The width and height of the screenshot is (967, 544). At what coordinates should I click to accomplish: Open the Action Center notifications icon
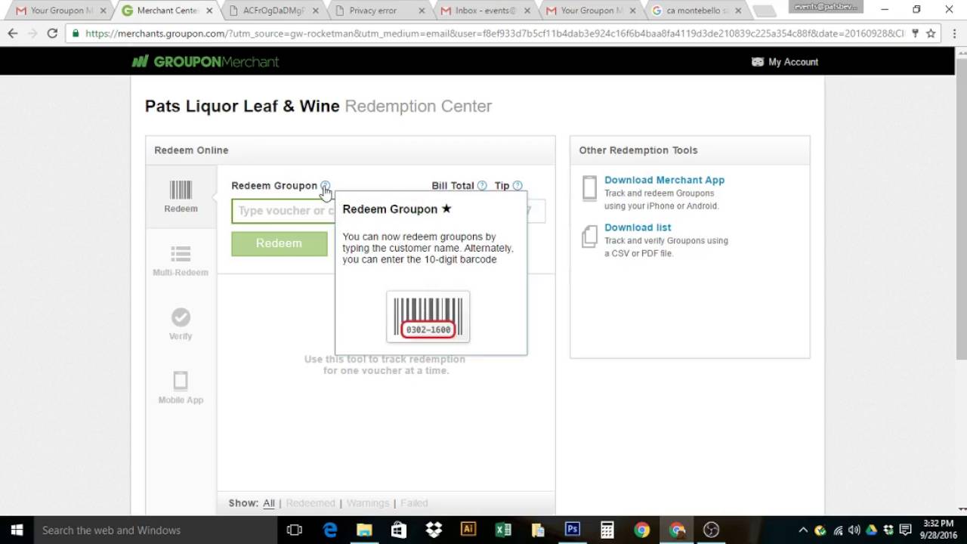(x=905, y=530)
